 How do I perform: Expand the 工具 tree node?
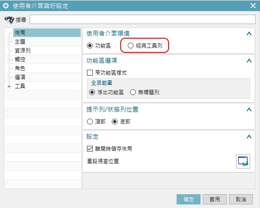[9, 86]
